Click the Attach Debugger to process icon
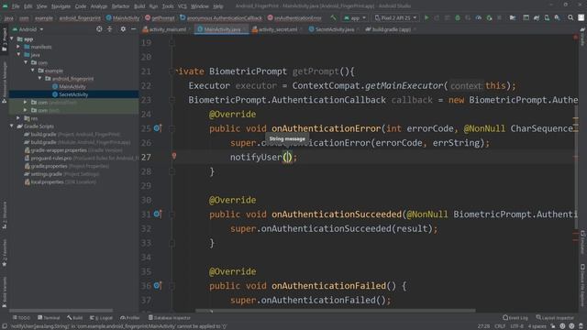587x330 pixels. [489, 17]
